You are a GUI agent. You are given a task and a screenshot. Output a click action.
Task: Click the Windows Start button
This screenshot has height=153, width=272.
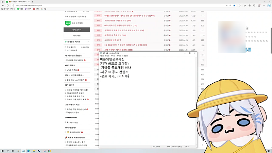(x=2, y=151)
